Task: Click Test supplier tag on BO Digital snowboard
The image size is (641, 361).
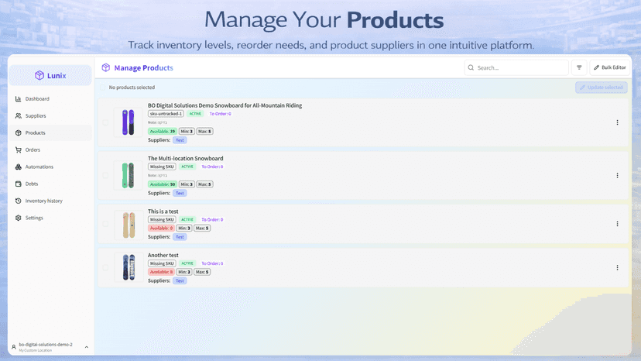Action: 180,140
